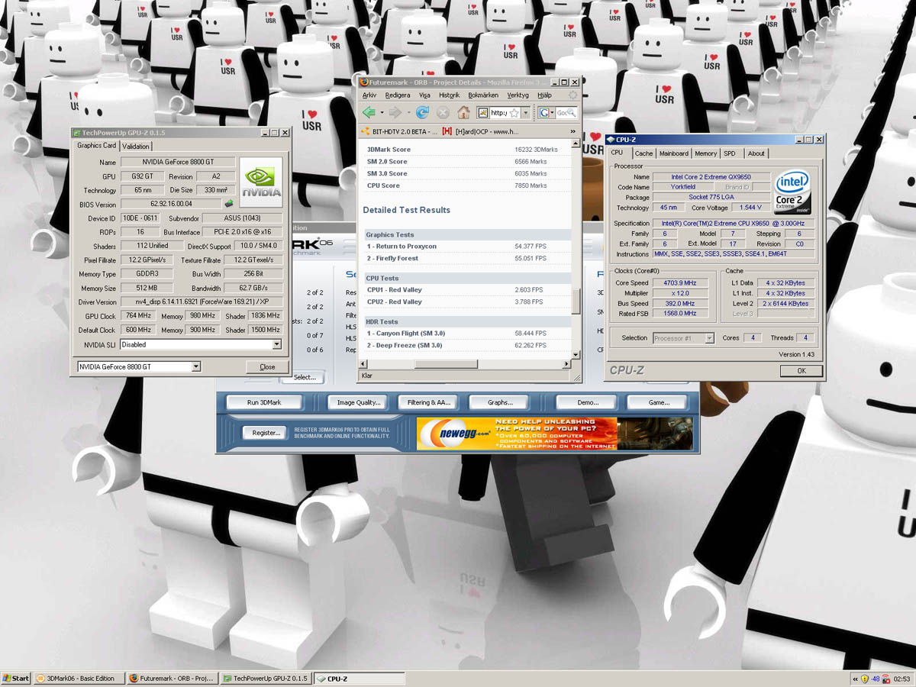This screenshot has height=687, width=916.
Task: Switch to Validation tab in GPU-Z
Action: [x=136, y=146]
